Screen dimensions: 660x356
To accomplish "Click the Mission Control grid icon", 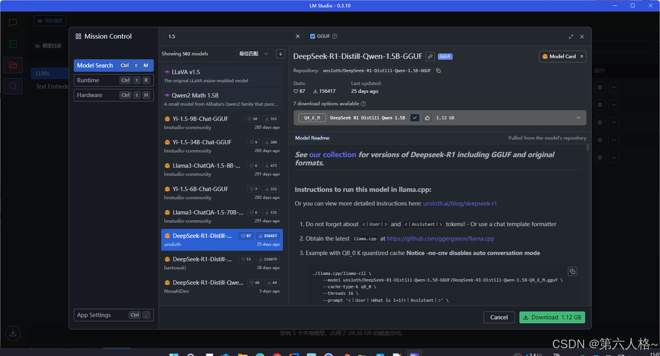I will click(x=78, y=36).
